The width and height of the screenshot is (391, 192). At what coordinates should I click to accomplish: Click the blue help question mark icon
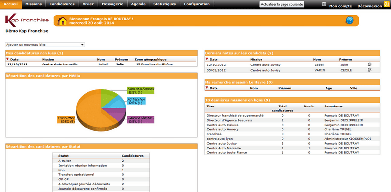349,21
